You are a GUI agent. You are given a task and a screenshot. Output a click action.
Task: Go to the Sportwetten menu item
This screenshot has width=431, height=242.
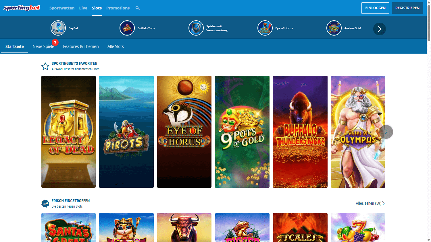[62, 8]
